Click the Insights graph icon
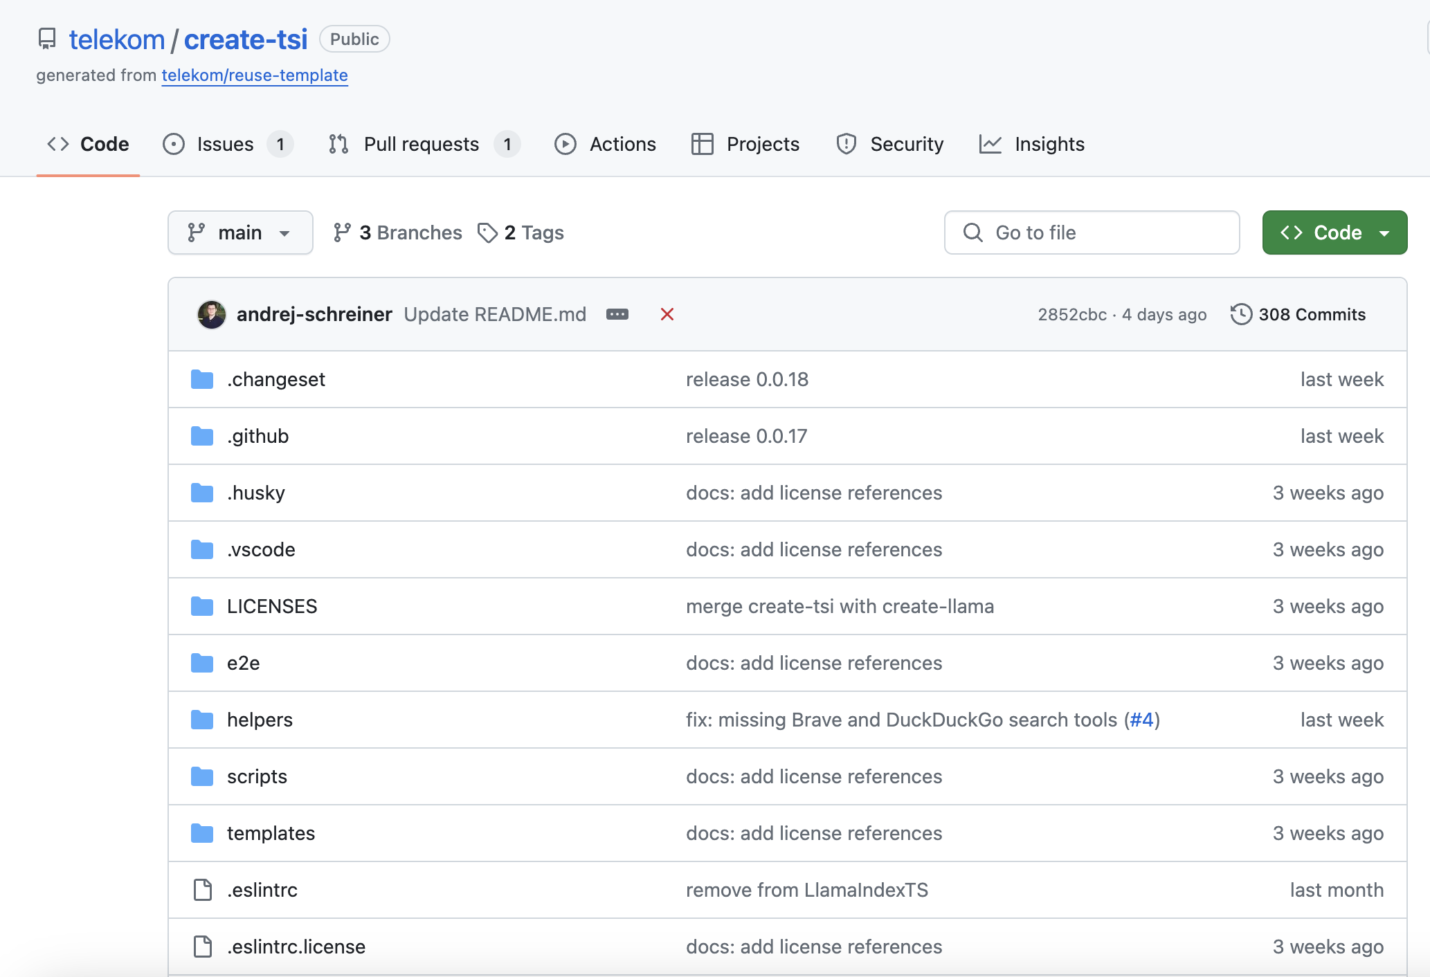The height and width of the screenshot is (977, 1430). (x=990, y=144)
